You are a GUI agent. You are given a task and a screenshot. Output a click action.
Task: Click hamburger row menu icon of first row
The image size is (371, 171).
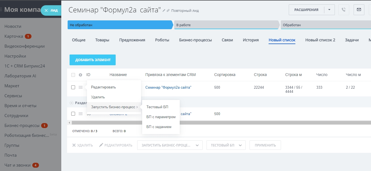tap(81, 87)
